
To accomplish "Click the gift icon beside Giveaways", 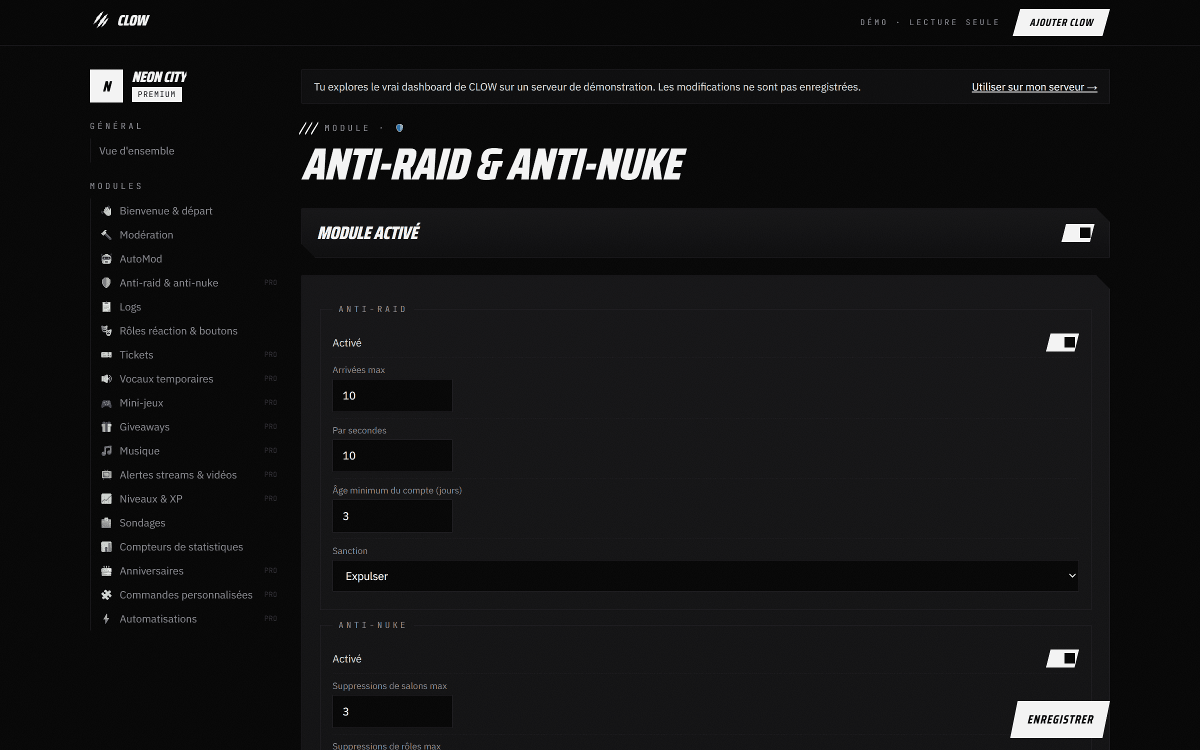I will (106, 427).
